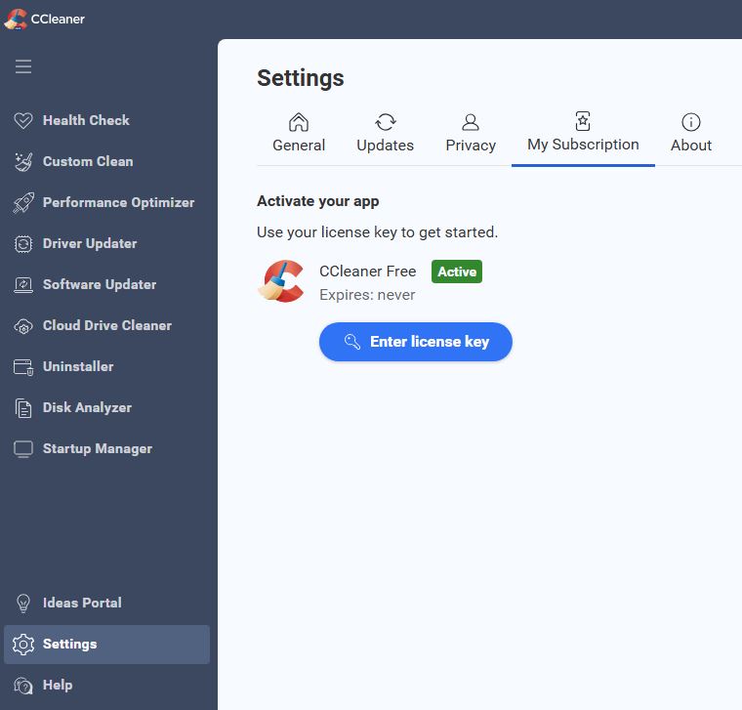
Task: Click the green Active status badge
Action: click(457, 271)
